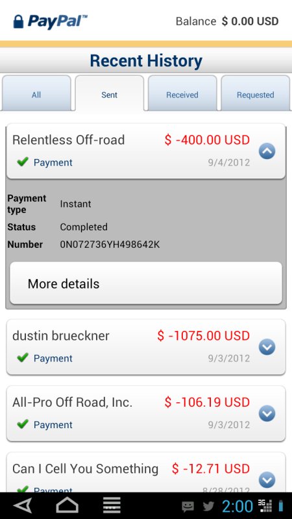292x519 pixels.
Task: Collapse the Relentless Off-road transaction details
Action: (x=267, y=151)
